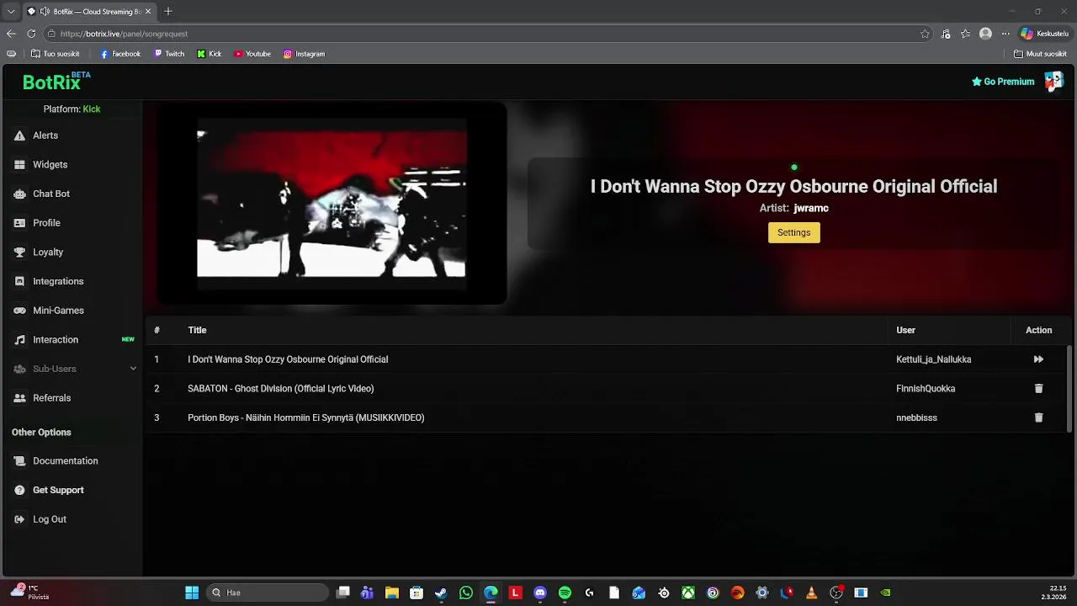
Task: Click the Windows Start button
Action: point(192,593)
